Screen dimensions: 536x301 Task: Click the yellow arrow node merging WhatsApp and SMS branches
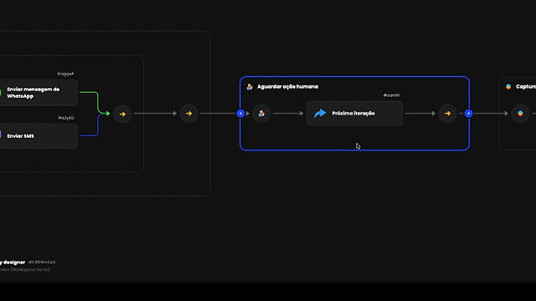(122, 114)
